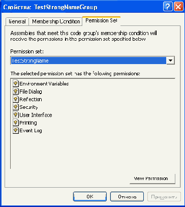Switch to the General tab
This screenshot has width=185, height=207.
click(17, 22)
